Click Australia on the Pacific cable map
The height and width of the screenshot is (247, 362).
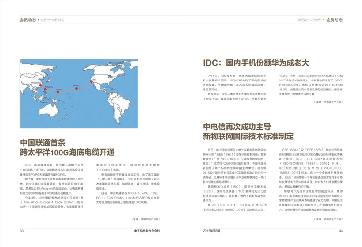48,110
